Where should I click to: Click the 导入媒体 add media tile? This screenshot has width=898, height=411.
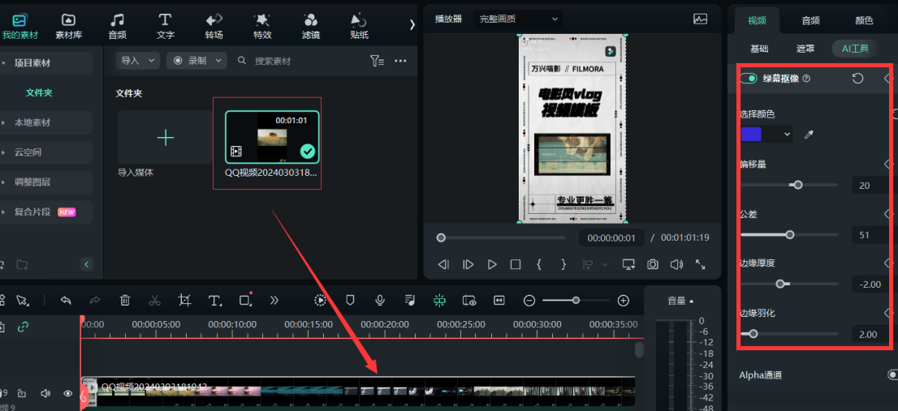tap(165, 138)
